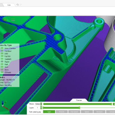115x115 pixels.
Task: Switch to the Code tab
Action: click(9, 5)
